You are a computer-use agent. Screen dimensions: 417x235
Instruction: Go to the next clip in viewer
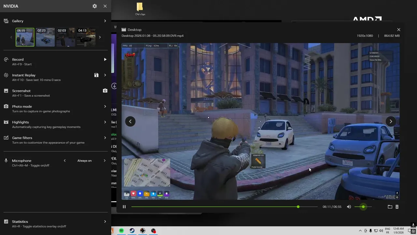391,121
